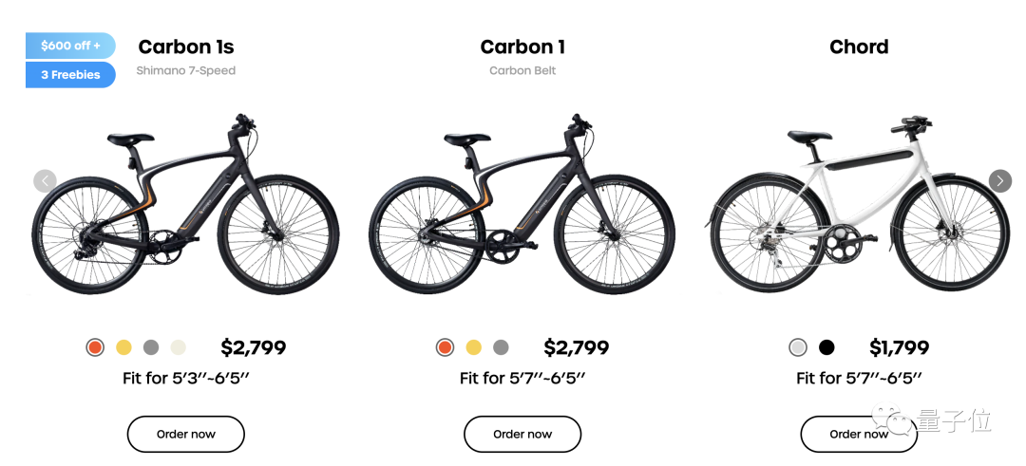Screen dimensions: 1026x466
Task: Select orange color for Carbon 1s
Action: click(x=96, y=347)
